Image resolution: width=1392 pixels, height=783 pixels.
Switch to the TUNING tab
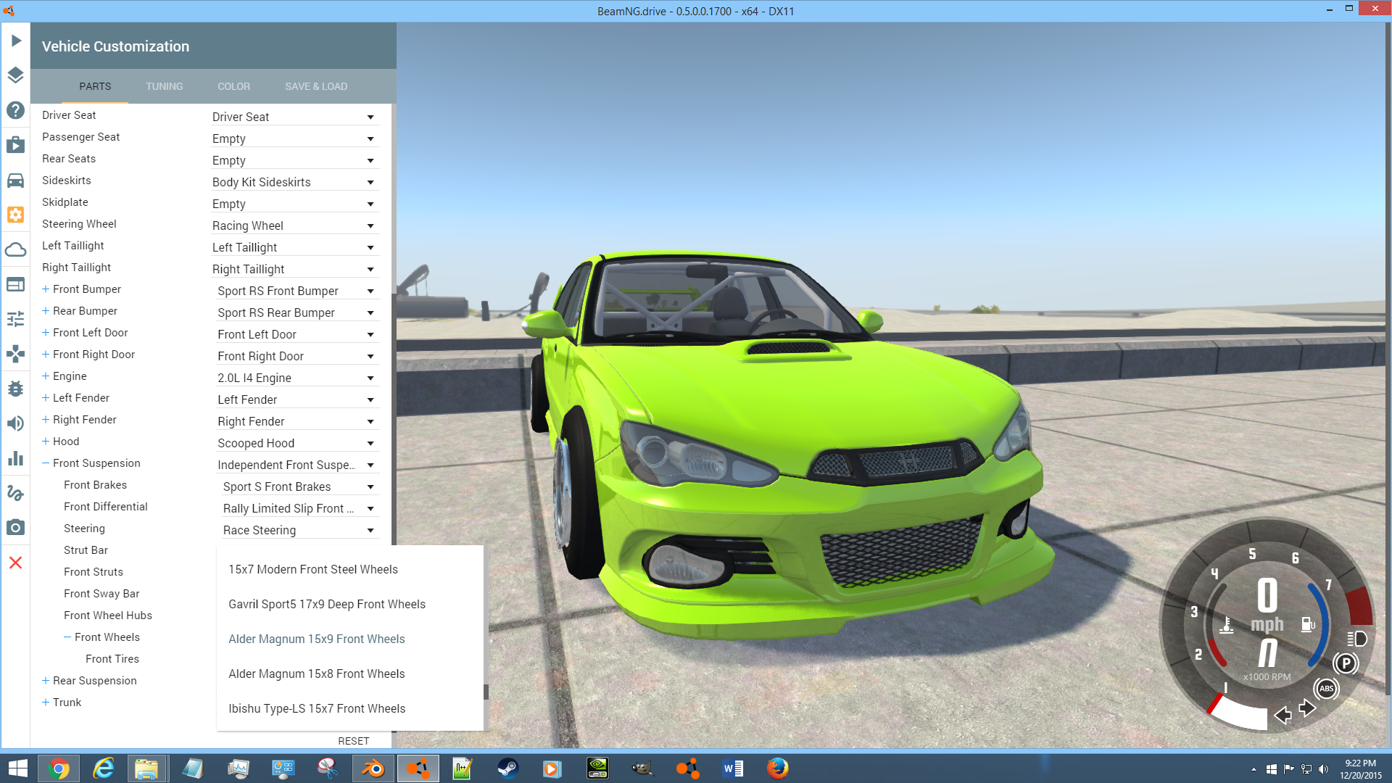coord(165,86)
